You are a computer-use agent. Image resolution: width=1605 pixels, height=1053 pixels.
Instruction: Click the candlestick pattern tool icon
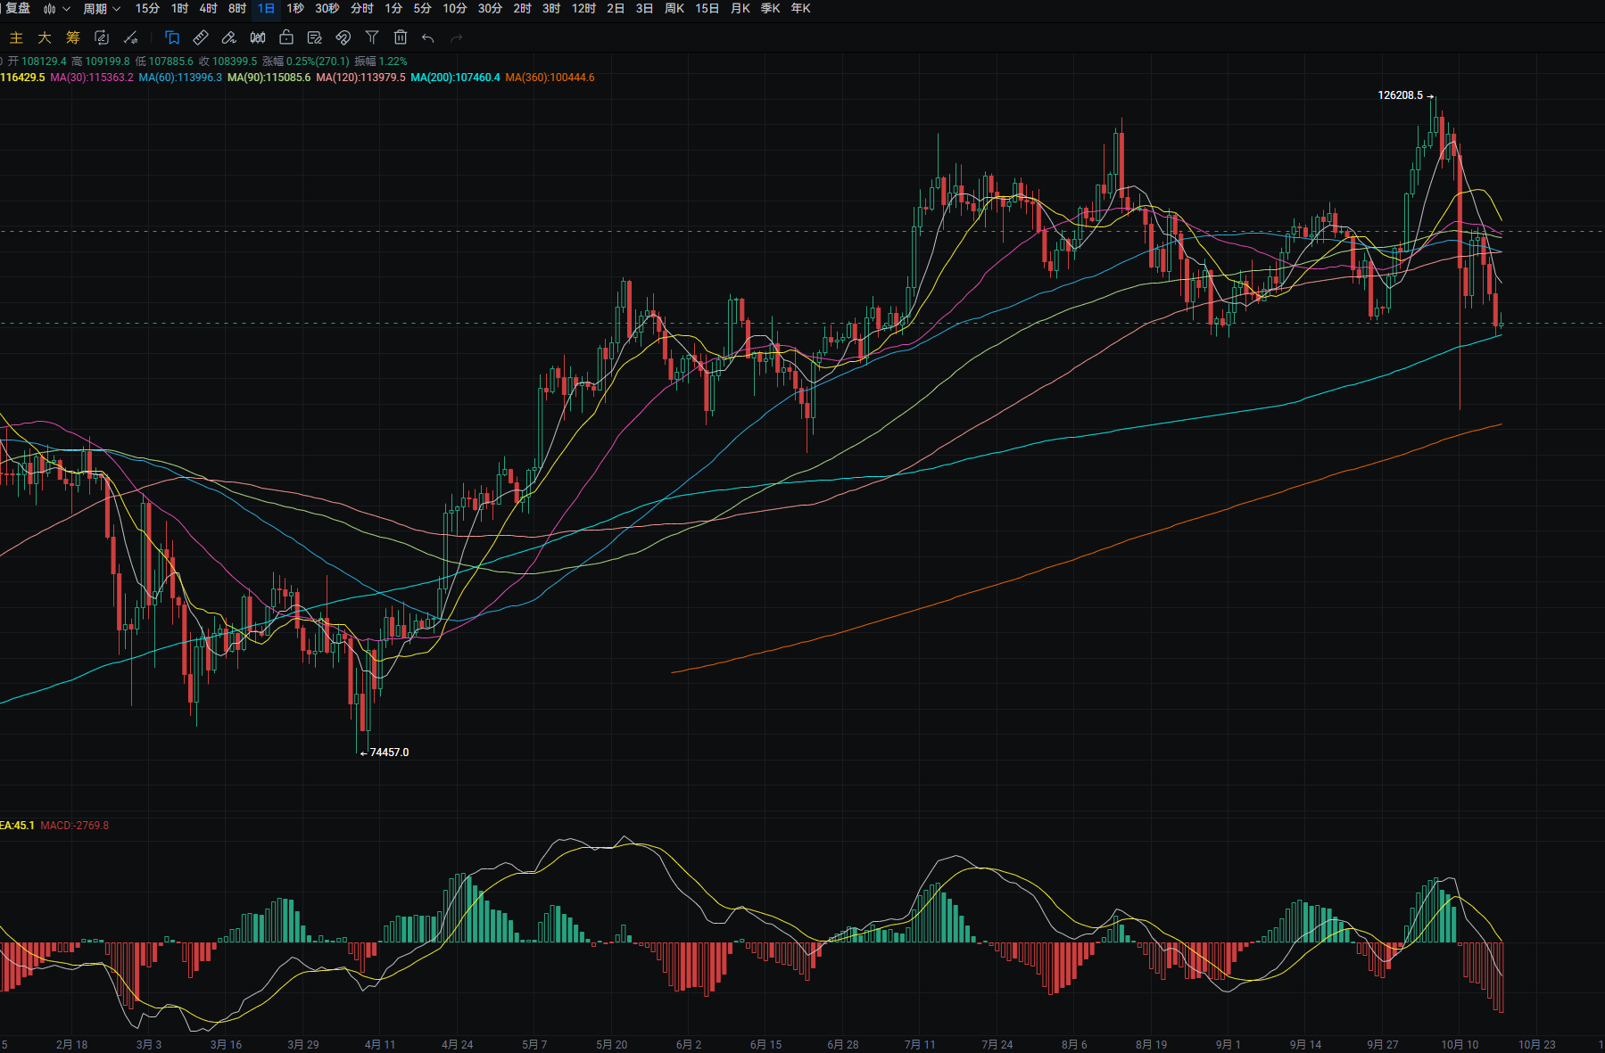point(258,37)
